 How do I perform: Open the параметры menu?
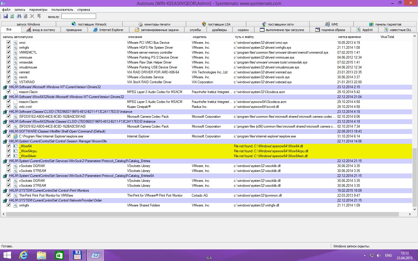click(x=38, y=10)
